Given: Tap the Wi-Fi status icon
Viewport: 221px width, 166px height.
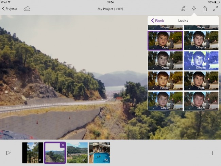Looking at the screenshot, I should point(9,2).
